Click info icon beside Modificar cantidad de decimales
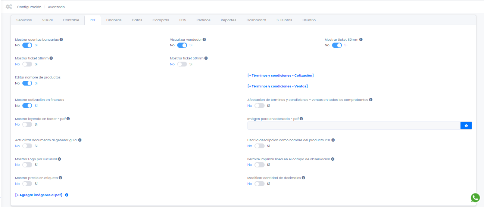484x207 pixels. click(x=304, y=178)
